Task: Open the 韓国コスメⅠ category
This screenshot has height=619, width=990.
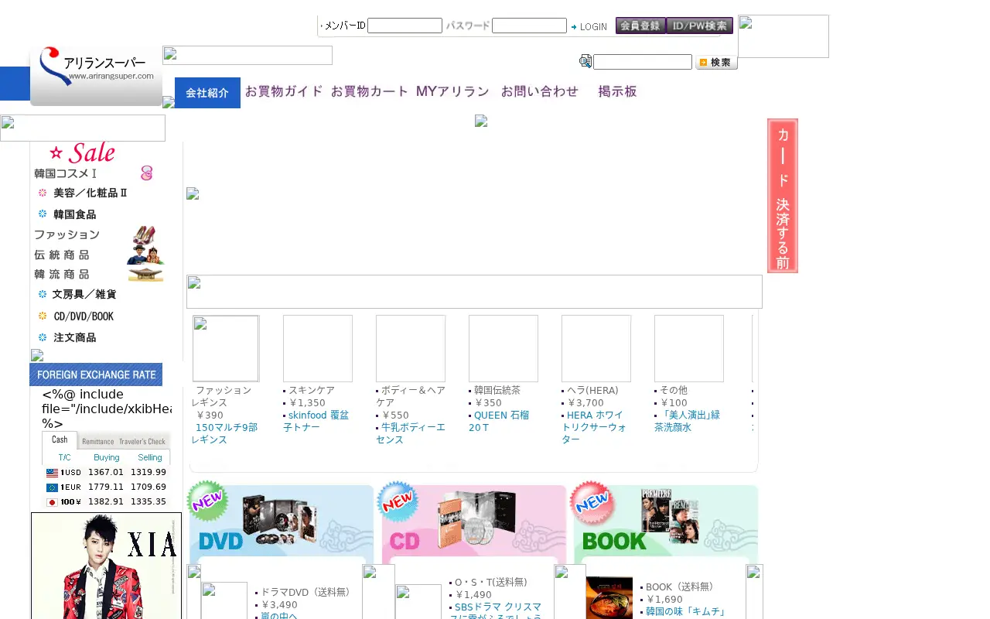Action: (66, 173)
